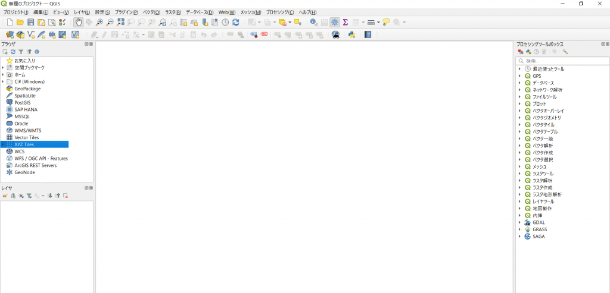Open the Python console icon
The height and width of the screenshot is (293, 610).
coord(352,35)
